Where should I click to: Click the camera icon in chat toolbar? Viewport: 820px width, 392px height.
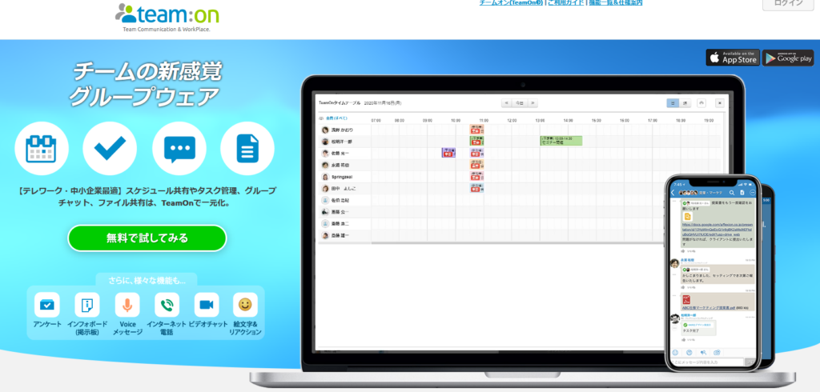point(717,353)
